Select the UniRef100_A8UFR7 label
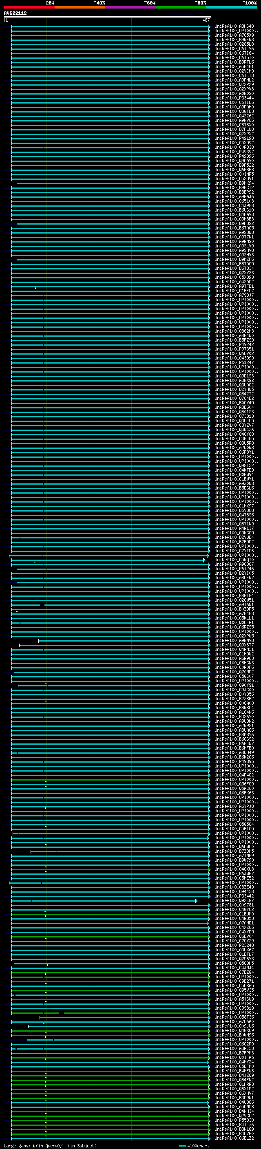Screen dimensions: 261x1149 click(234, 578)
